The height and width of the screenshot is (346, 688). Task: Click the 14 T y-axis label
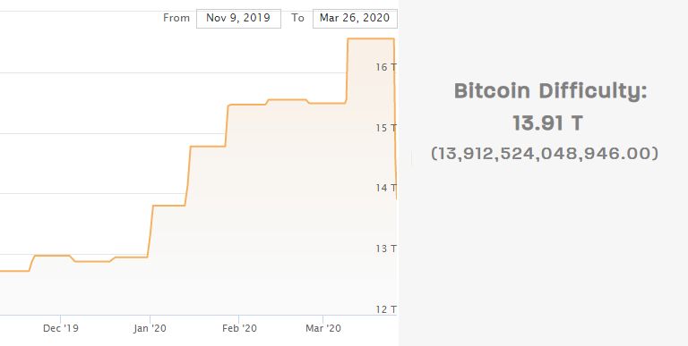[x=386, y=188]
